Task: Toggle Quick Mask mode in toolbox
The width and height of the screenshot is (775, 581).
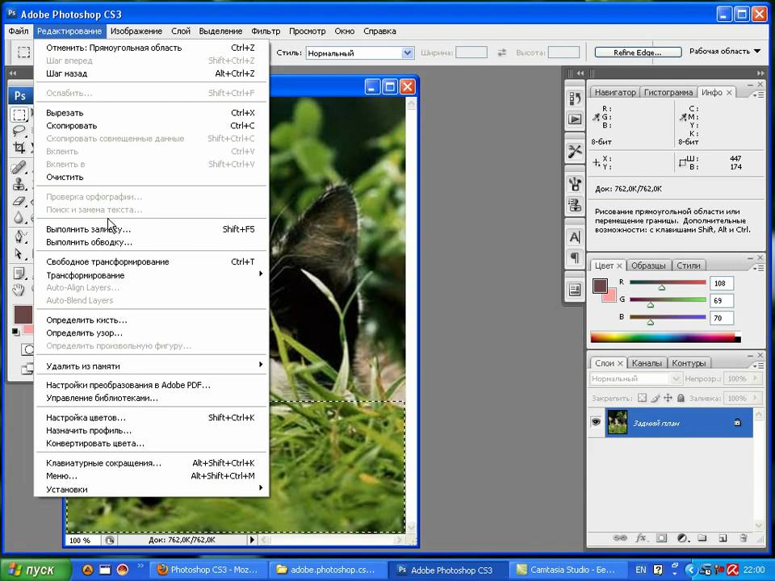Action: point(28,349)
